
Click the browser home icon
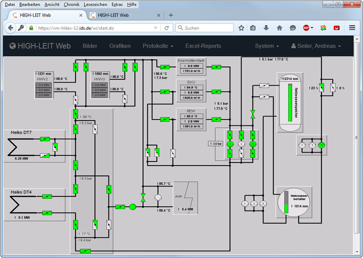280,28
